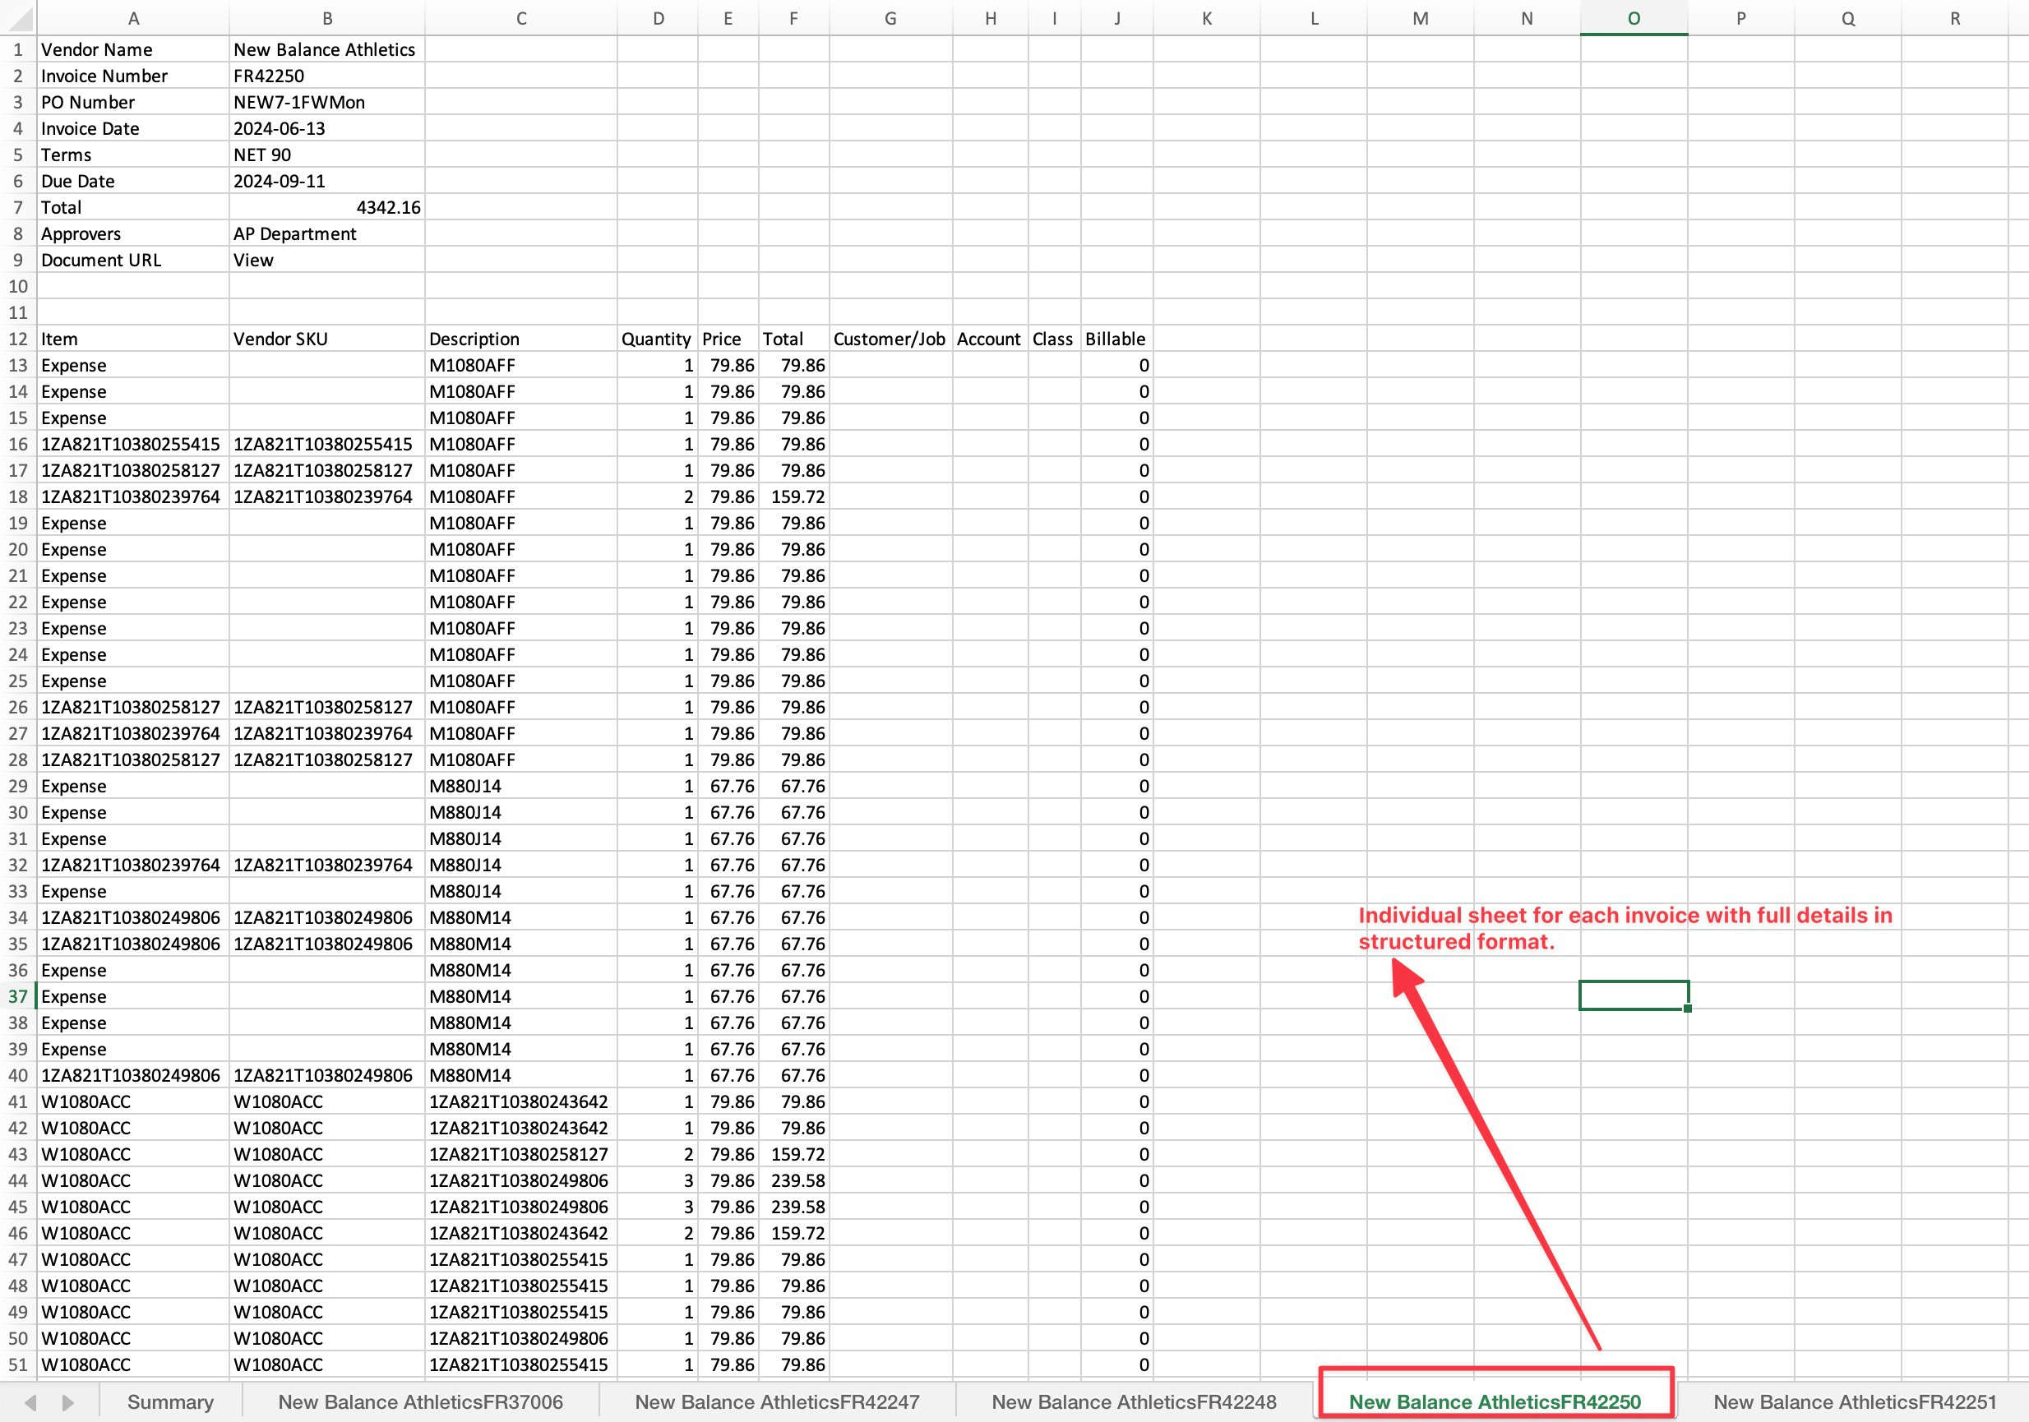Screen dimensions: 2029x1422
Task: Click the Quantity heading cell
Action: [x=658, y=339]
